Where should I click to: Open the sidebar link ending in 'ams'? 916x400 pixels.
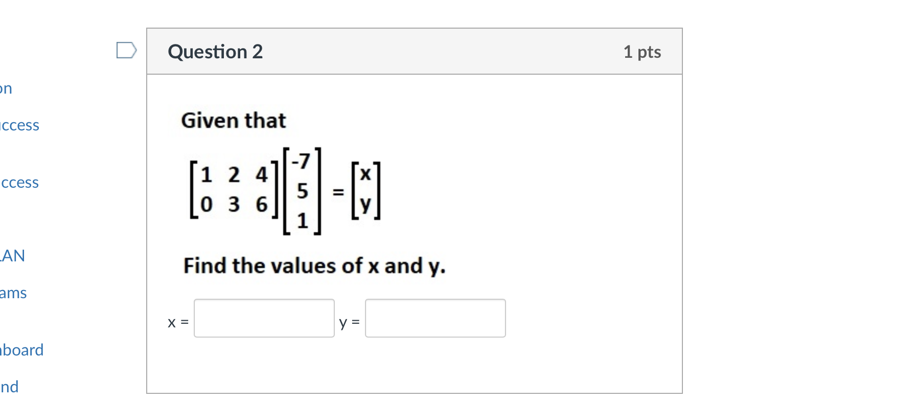click(x=14, y=293)
